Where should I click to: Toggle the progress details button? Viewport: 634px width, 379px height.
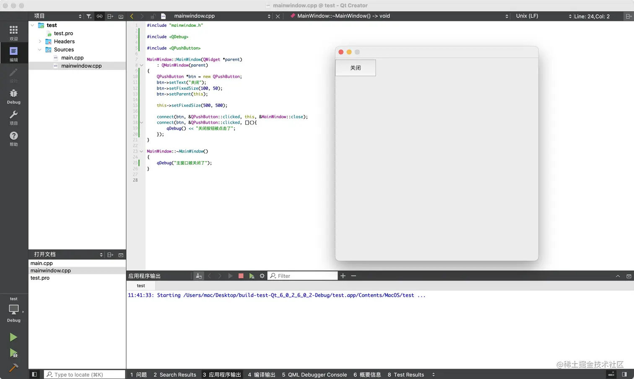pyautogui.click(x=611, y=374)
